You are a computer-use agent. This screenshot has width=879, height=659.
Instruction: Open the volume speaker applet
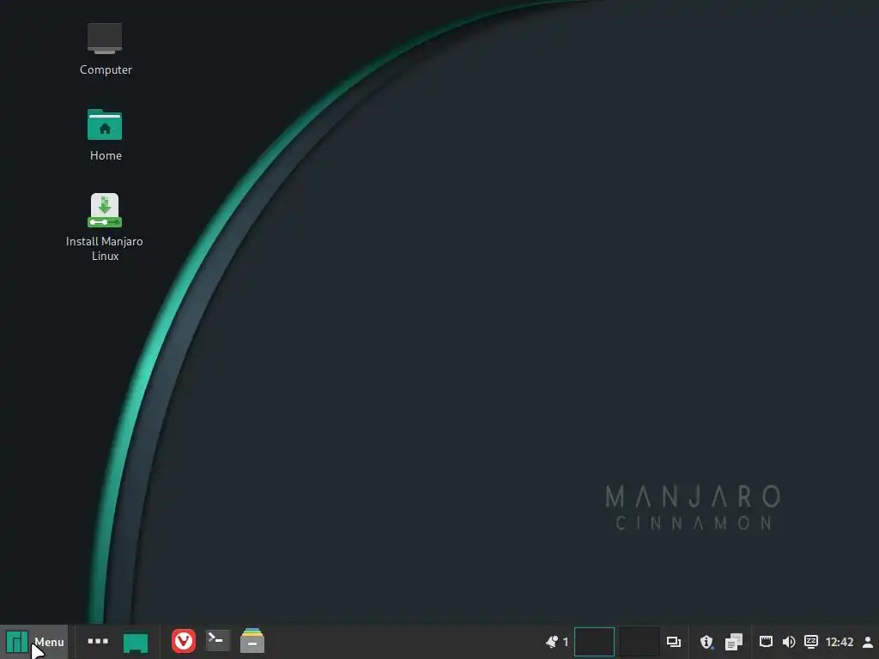[788, 642]
